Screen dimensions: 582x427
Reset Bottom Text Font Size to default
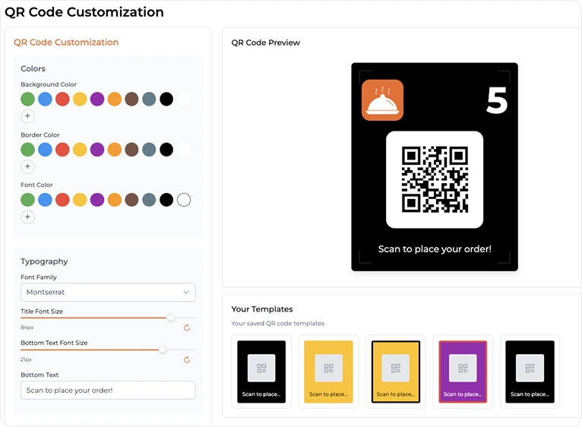click(187, 359)
